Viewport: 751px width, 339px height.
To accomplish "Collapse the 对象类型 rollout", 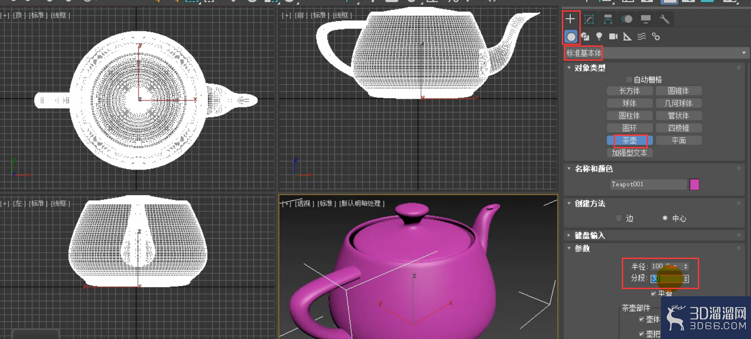I will (x=569, y=68).
